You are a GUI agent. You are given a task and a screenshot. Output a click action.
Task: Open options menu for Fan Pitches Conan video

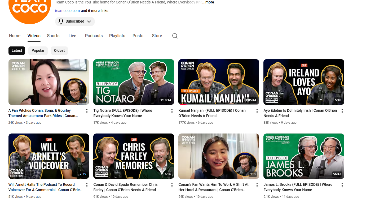click(x=87, y=111)
